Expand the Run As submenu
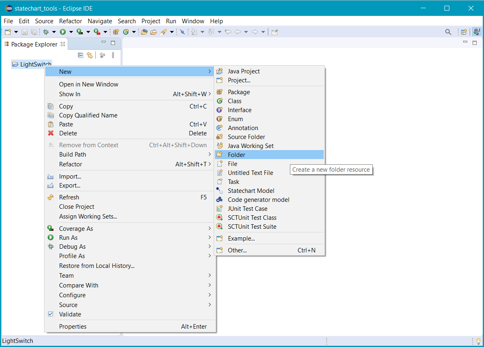 point(130,238)
